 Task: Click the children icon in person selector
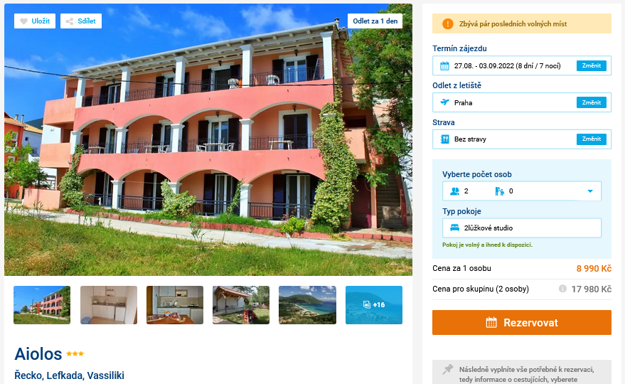coord(499,191)
